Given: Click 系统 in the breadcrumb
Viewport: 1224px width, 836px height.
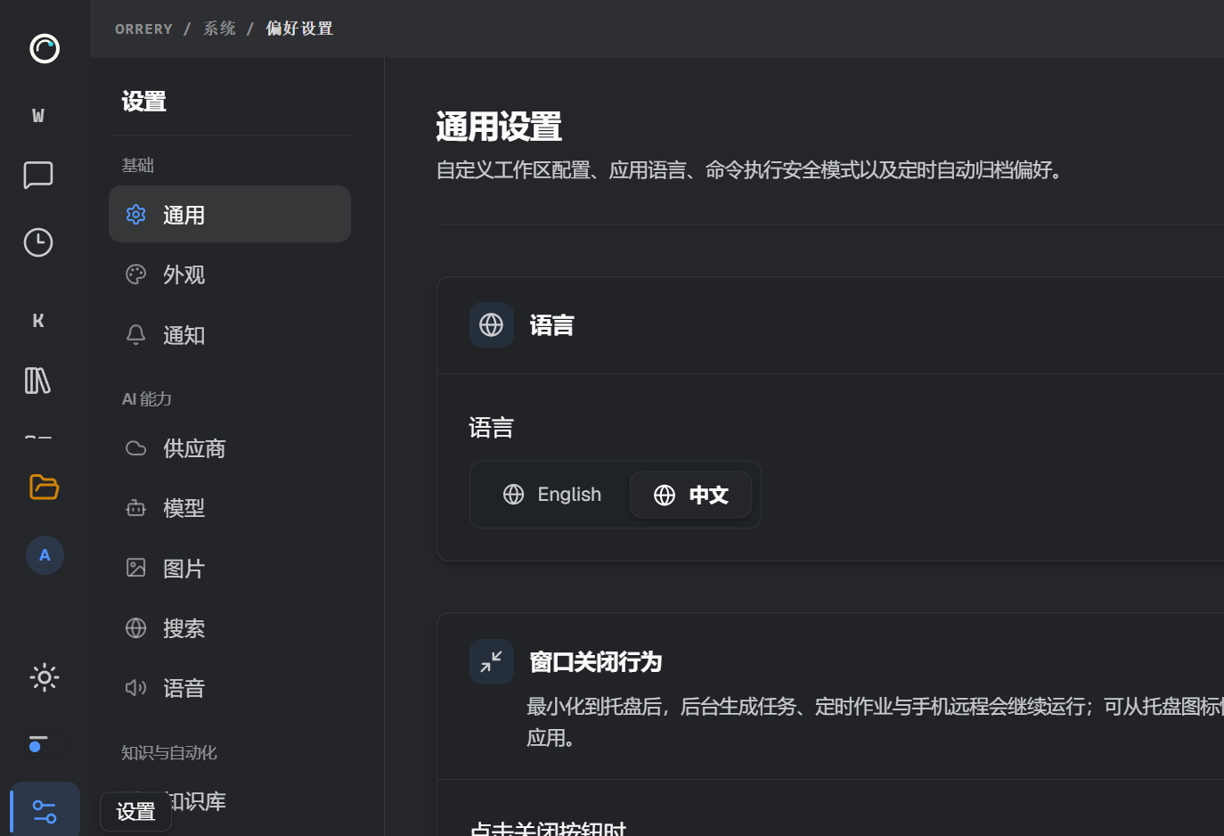Looking at the screenshot, I should tap(219, 29).
